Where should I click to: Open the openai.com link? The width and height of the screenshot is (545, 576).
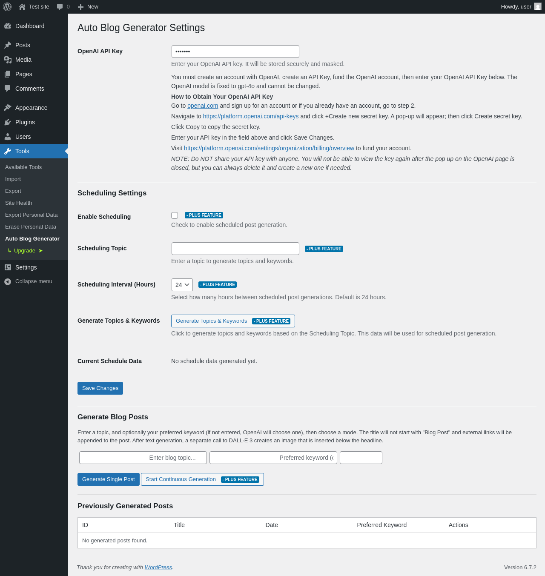coord(203,106)
